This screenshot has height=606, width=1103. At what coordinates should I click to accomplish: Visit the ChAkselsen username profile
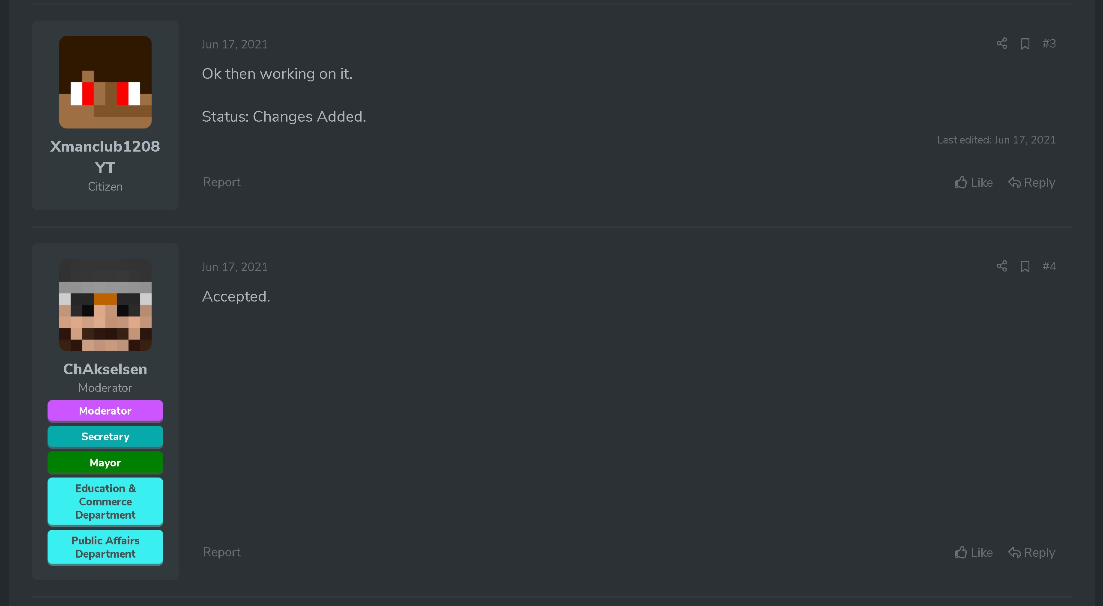click(x=105, y=369)
